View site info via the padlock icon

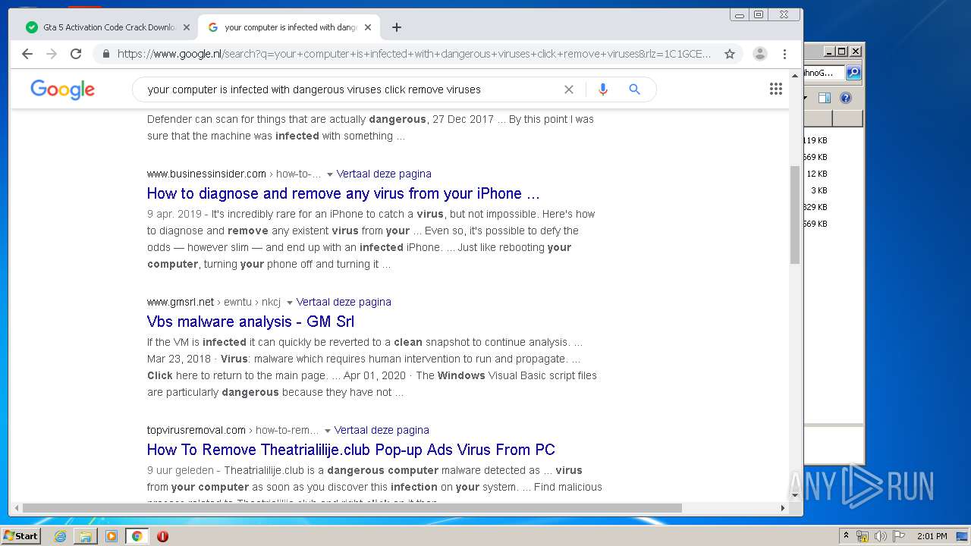[x=105, y=54]
